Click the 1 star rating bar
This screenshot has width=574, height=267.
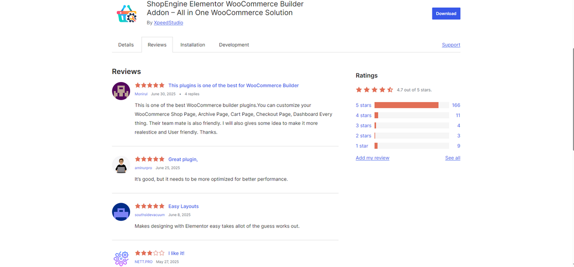point(411,146)
